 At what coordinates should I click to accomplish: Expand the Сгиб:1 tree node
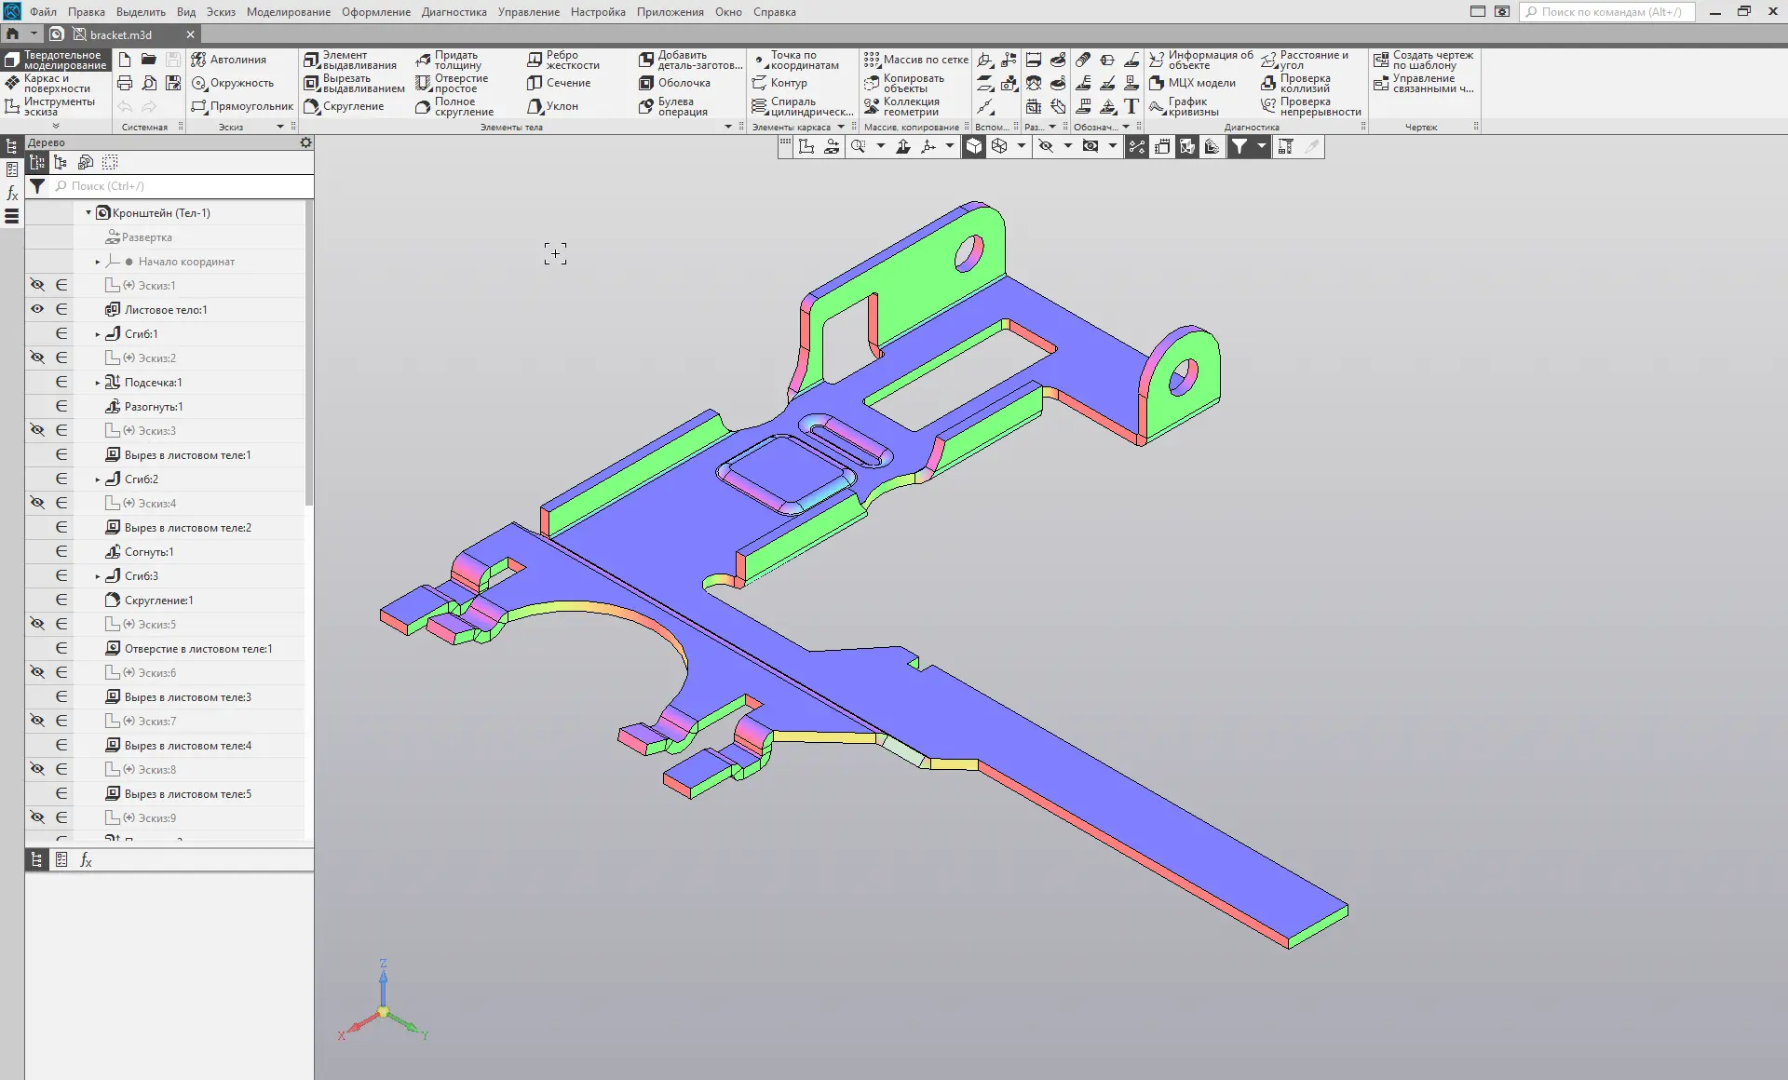(98, 334)
